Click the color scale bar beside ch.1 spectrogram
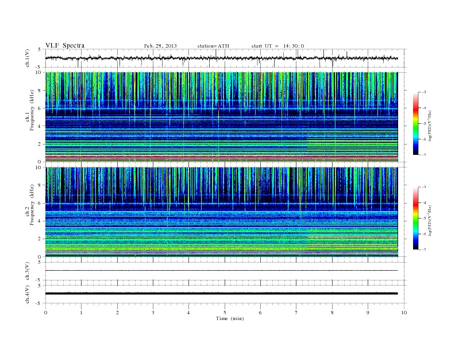 (415, 124)
